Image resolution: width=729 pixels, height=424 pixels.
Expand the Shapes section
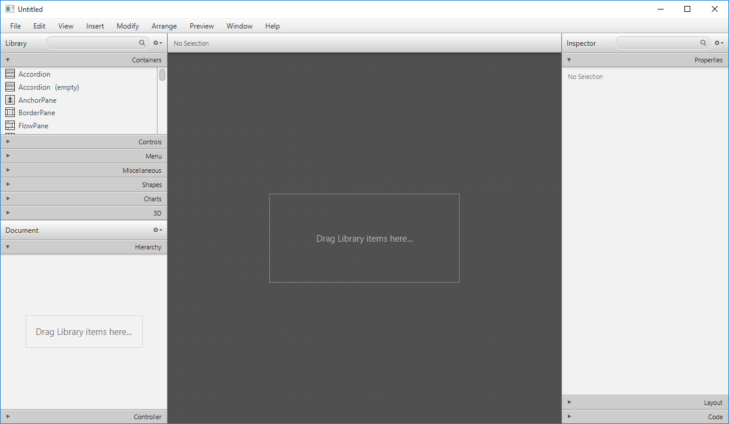[x=8, y=184]
